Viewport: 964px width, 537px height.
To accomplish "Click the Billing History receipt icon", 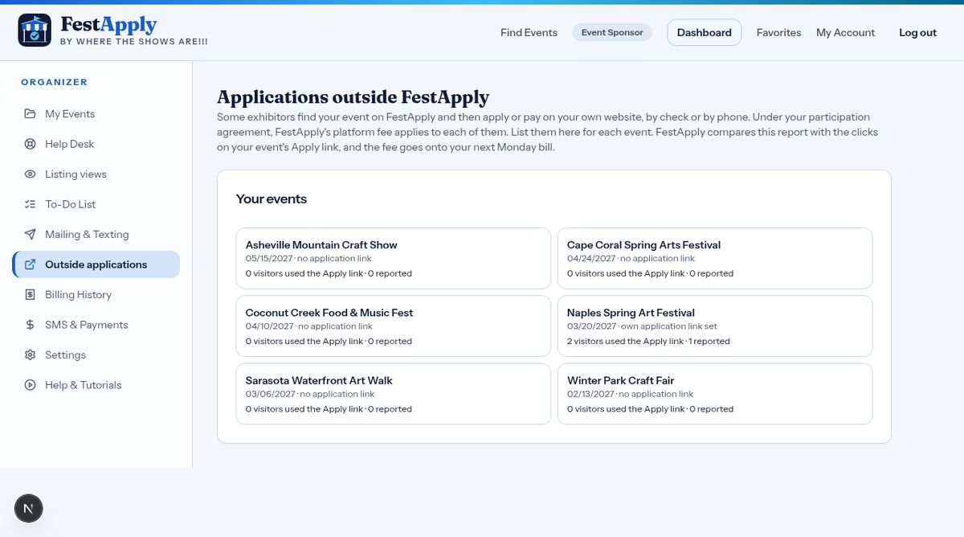I will tap(30, 294).
